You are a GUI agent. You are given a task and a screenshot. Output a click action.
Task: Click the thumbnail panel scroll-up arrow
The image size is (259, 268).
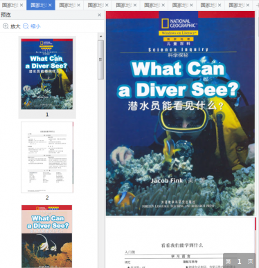point(101,37)
